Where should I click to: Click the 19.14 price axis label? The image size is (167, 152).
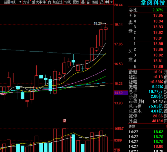[118, 25]
